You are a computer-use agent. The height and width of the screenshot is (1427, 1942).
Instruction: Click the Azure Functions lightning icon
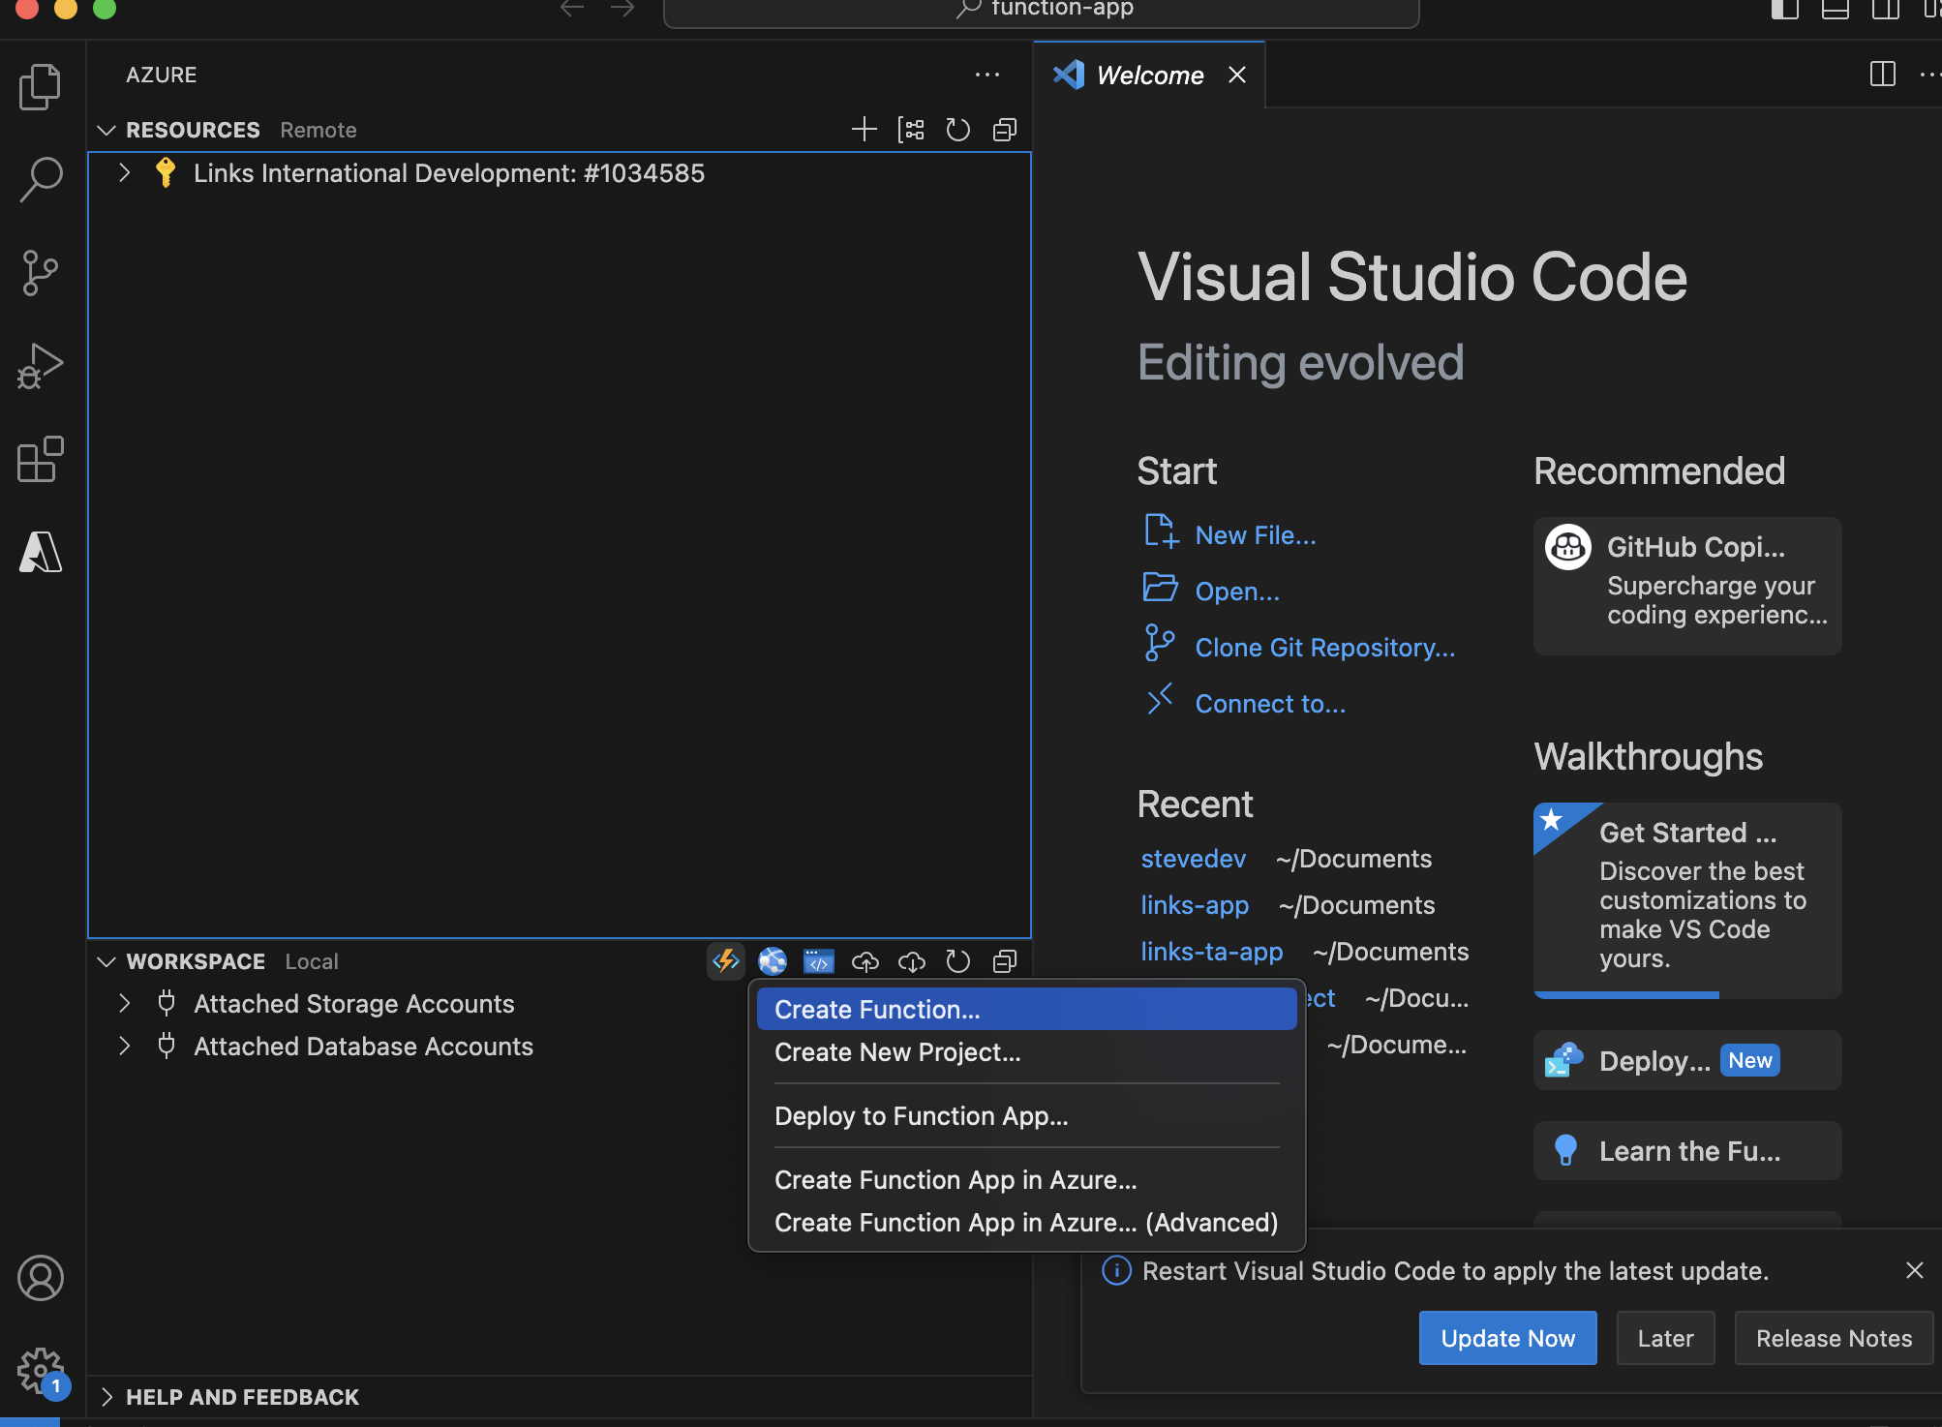pos(726,961)
